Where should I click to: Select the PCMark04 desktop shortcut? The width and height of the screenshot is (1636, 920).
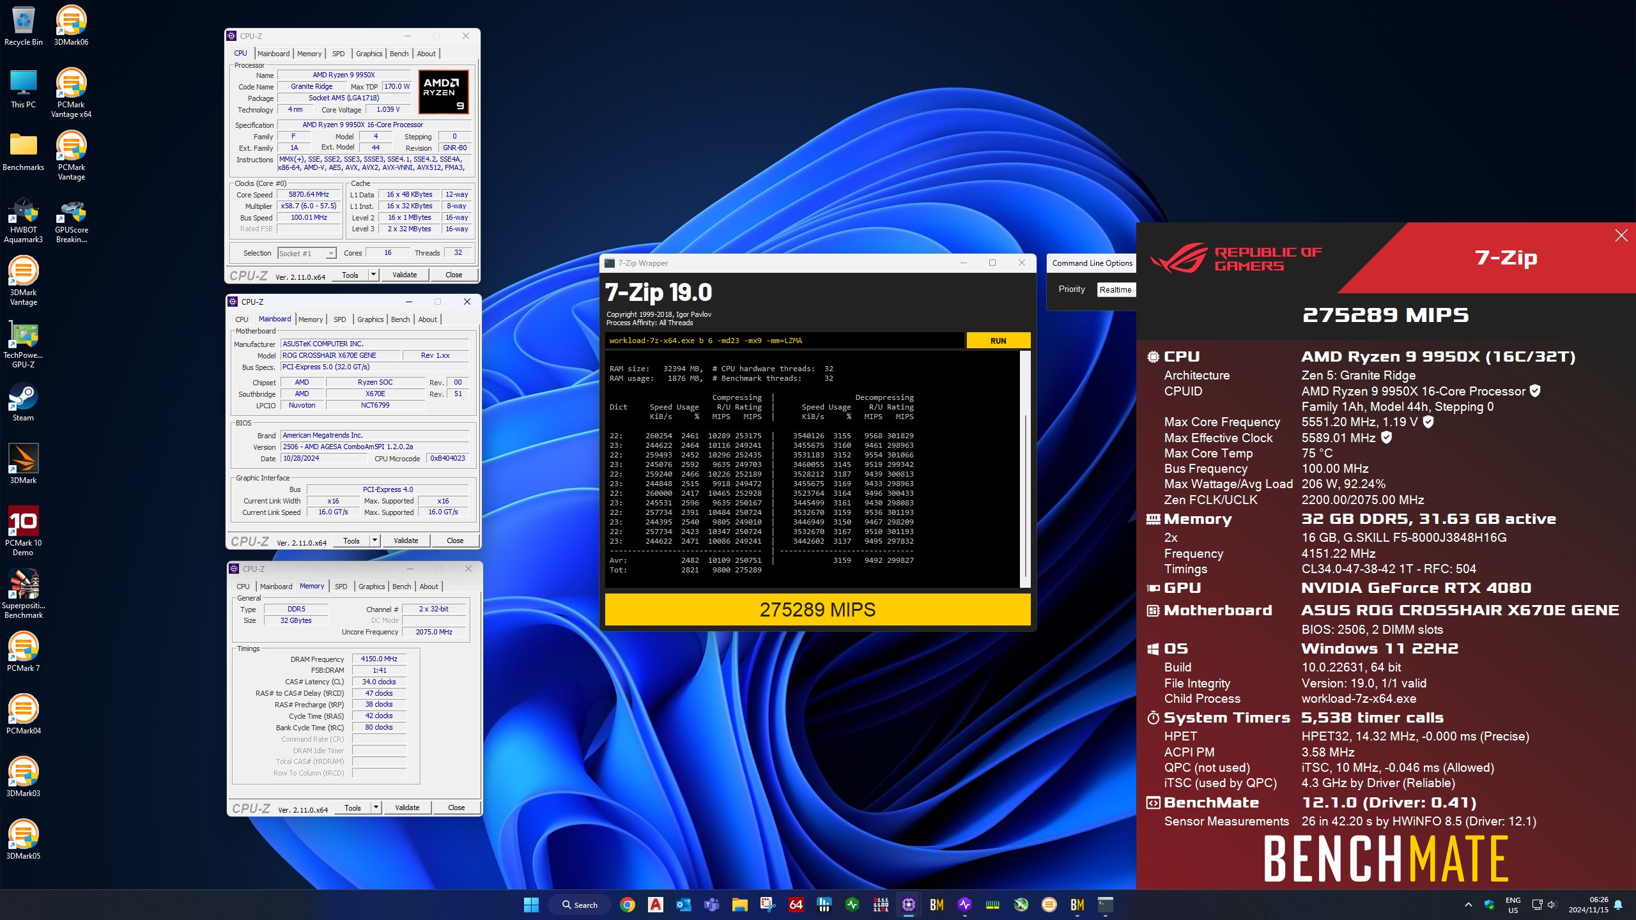coord(24,714)
